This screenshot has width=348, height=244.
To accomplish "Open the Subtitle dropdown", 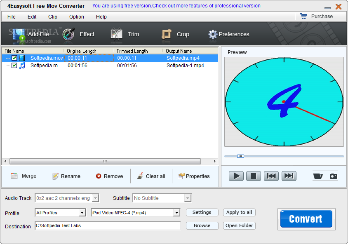I will coord(188,198).
